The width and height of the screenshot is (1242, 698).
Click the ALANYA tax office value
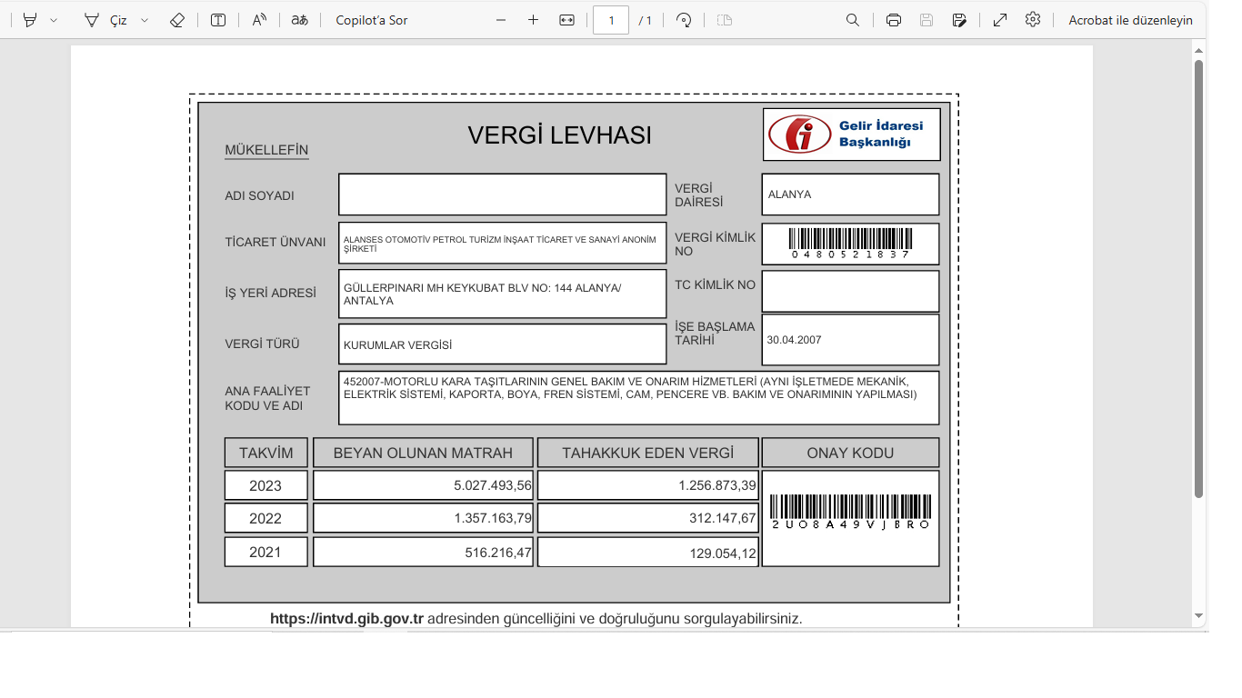789,194
